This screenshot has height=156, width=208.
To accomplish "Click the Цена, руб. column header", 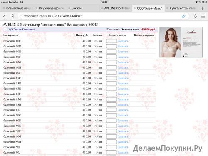I will pos(82,35).
